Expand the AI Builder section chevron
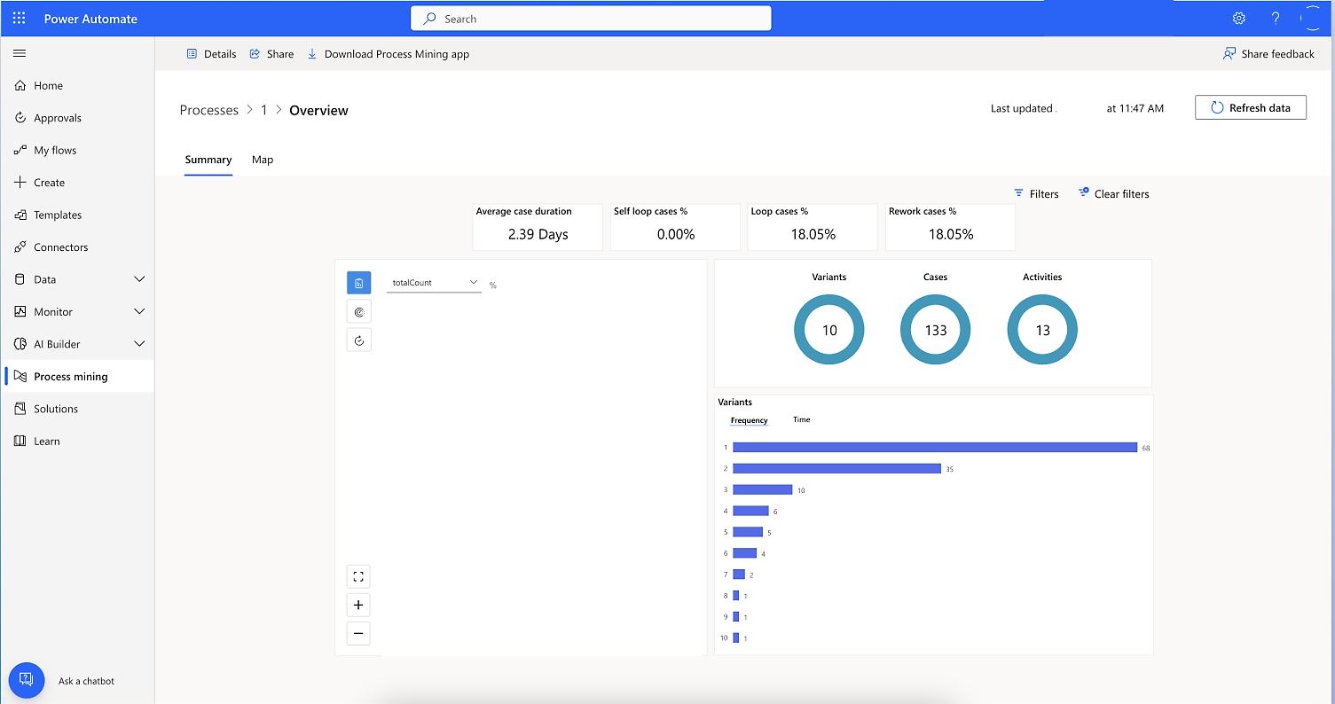 [139, 344]
